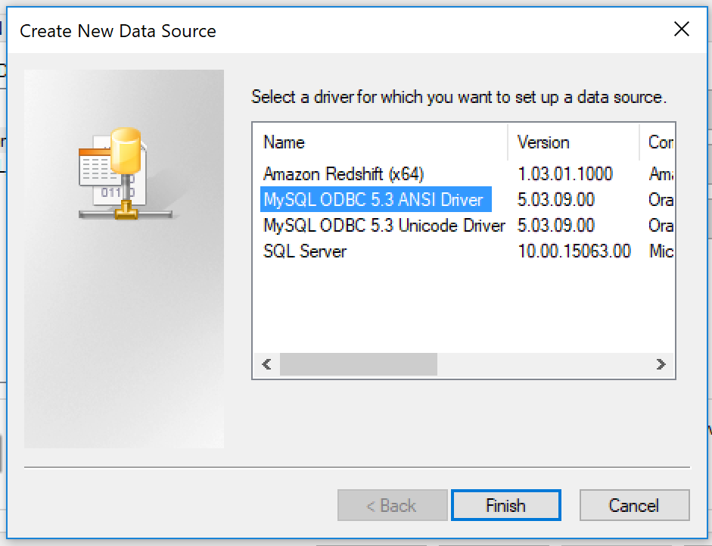The height and width of the screenshot is (546, 712).
Task: Close the dialog with the X icon
Action: 681,29
